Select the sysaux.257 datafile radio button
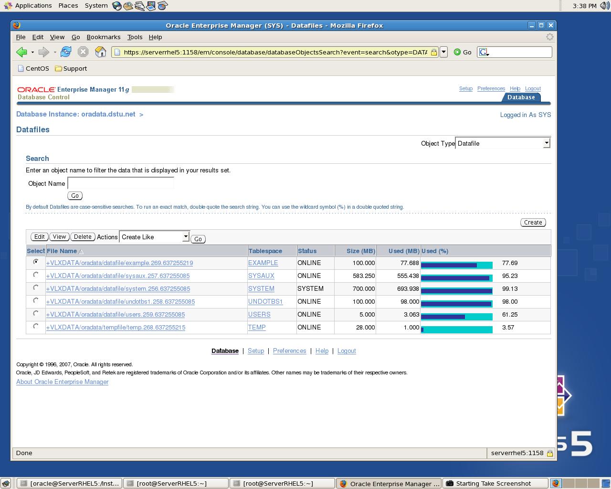This screenshot has height=489, width=611. tap(36, 275)
